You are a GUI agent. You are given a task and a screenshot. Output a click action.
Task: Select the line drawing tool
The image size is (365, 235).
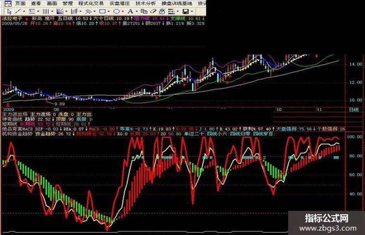point(18,11)
